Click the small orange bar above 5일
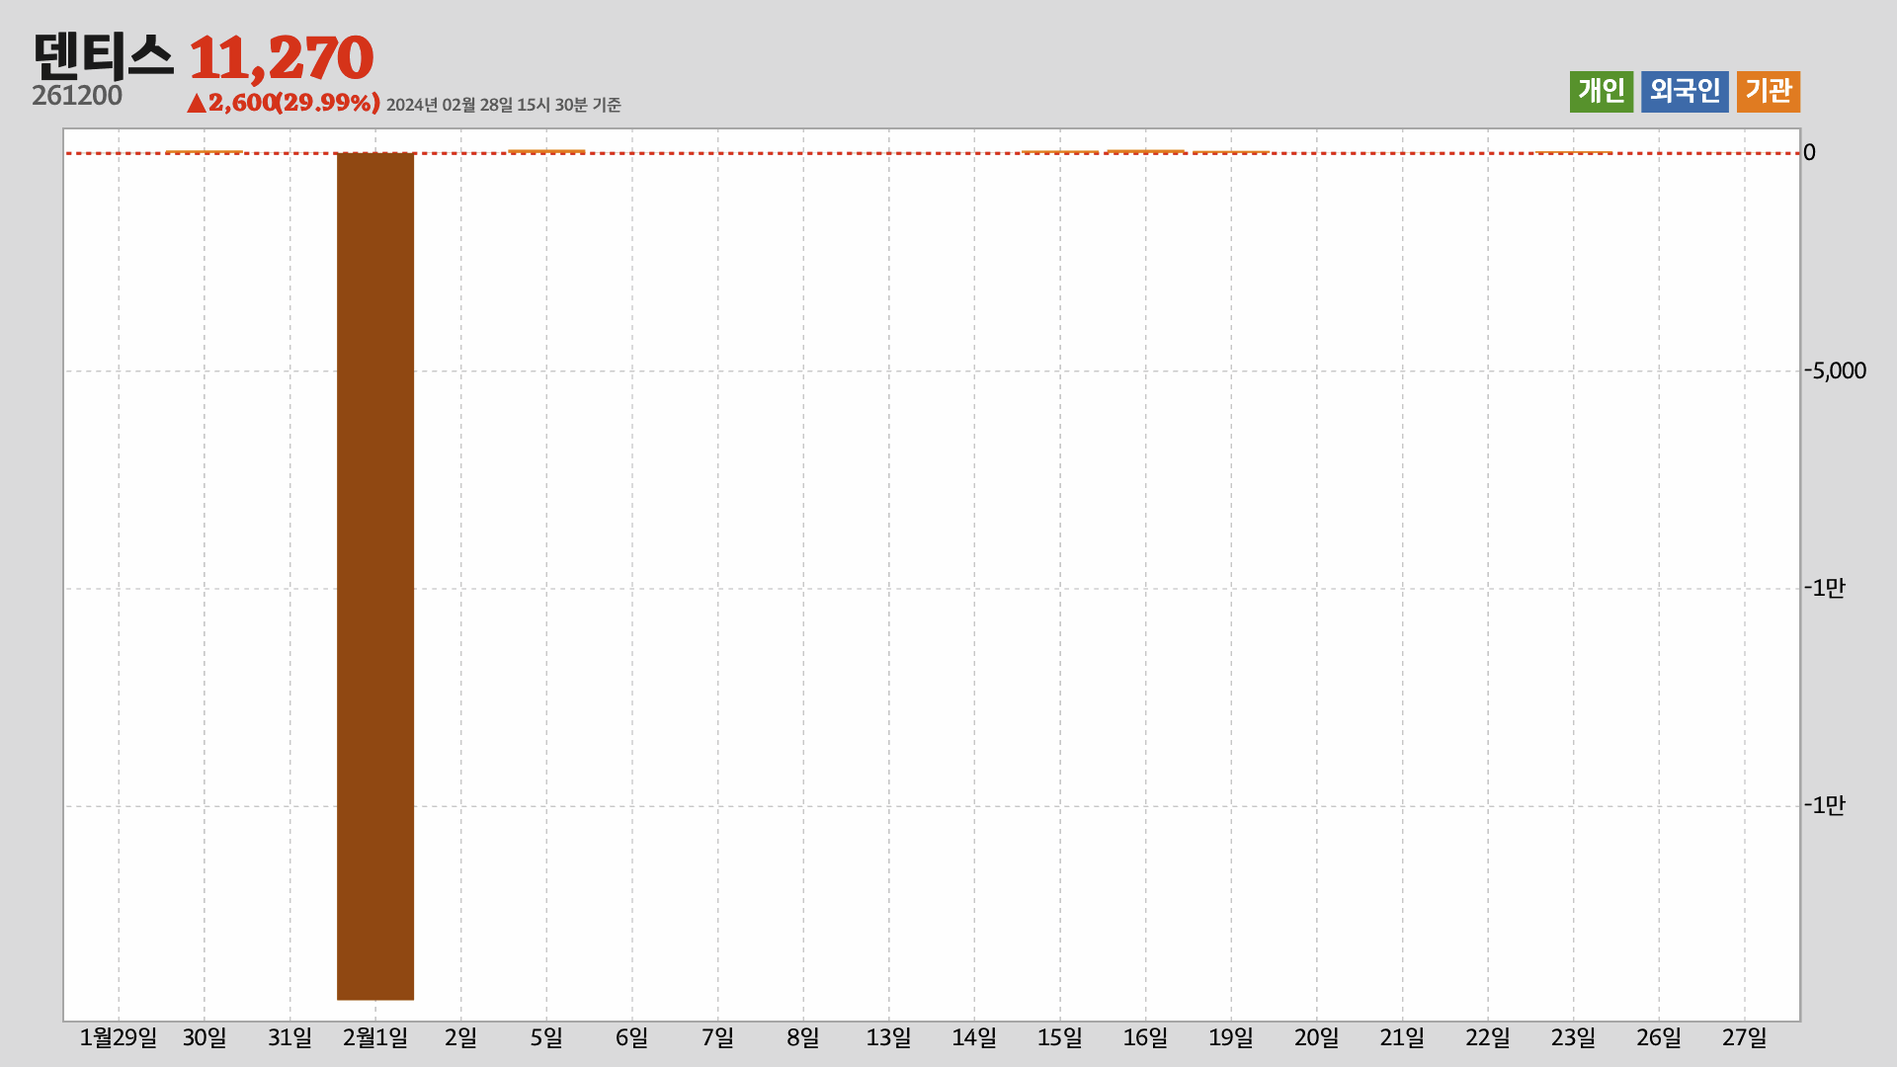The width and height of the screenshot is (1897, 1067). 546,151
